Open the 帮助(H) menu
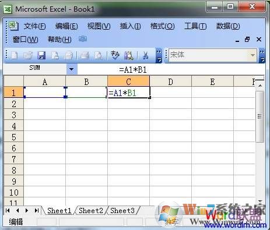Screen dimensions: 270x230 coord(59,40)
